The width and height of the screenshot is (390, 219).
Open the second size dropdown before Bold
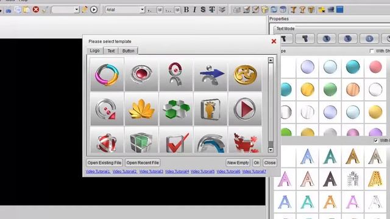(x=177, y=10)
